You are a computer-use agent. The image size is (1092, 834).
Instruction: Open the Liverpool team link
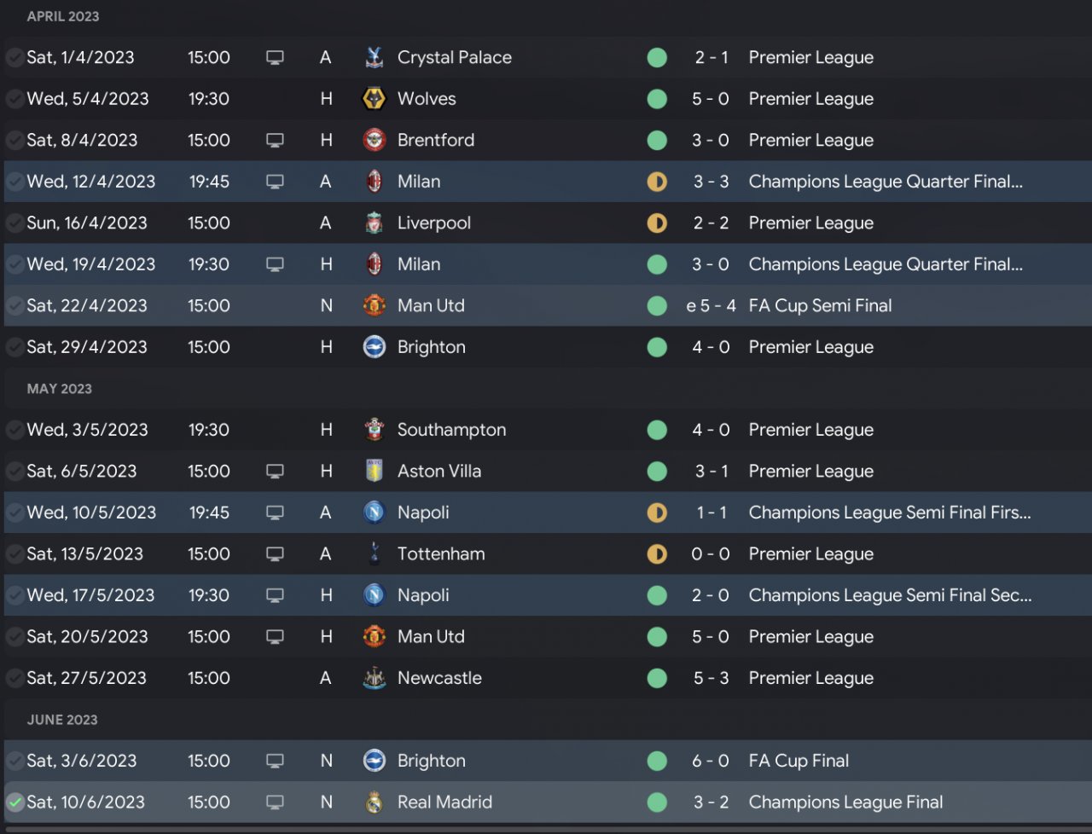(x=433, y=223)
